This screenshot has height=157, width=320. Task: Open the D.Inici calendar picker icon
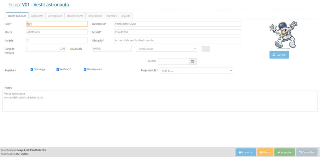tap(192, 61)
